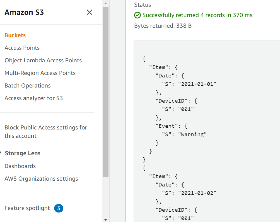The height and width of the screenshot is (222, 280).
Task: Open Object Lambda Access Points
Action: click(43, 60)
